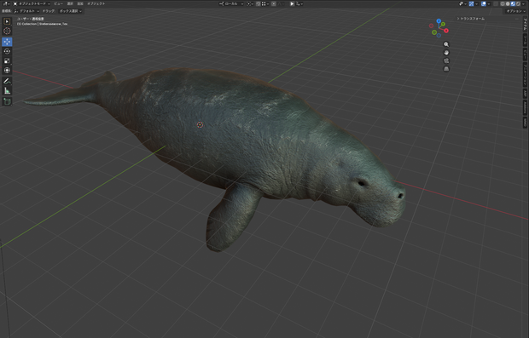Click the red X axis on navigation gizmo
The height and width of the screenshot is (338, 529).
[x=446, y=31]
